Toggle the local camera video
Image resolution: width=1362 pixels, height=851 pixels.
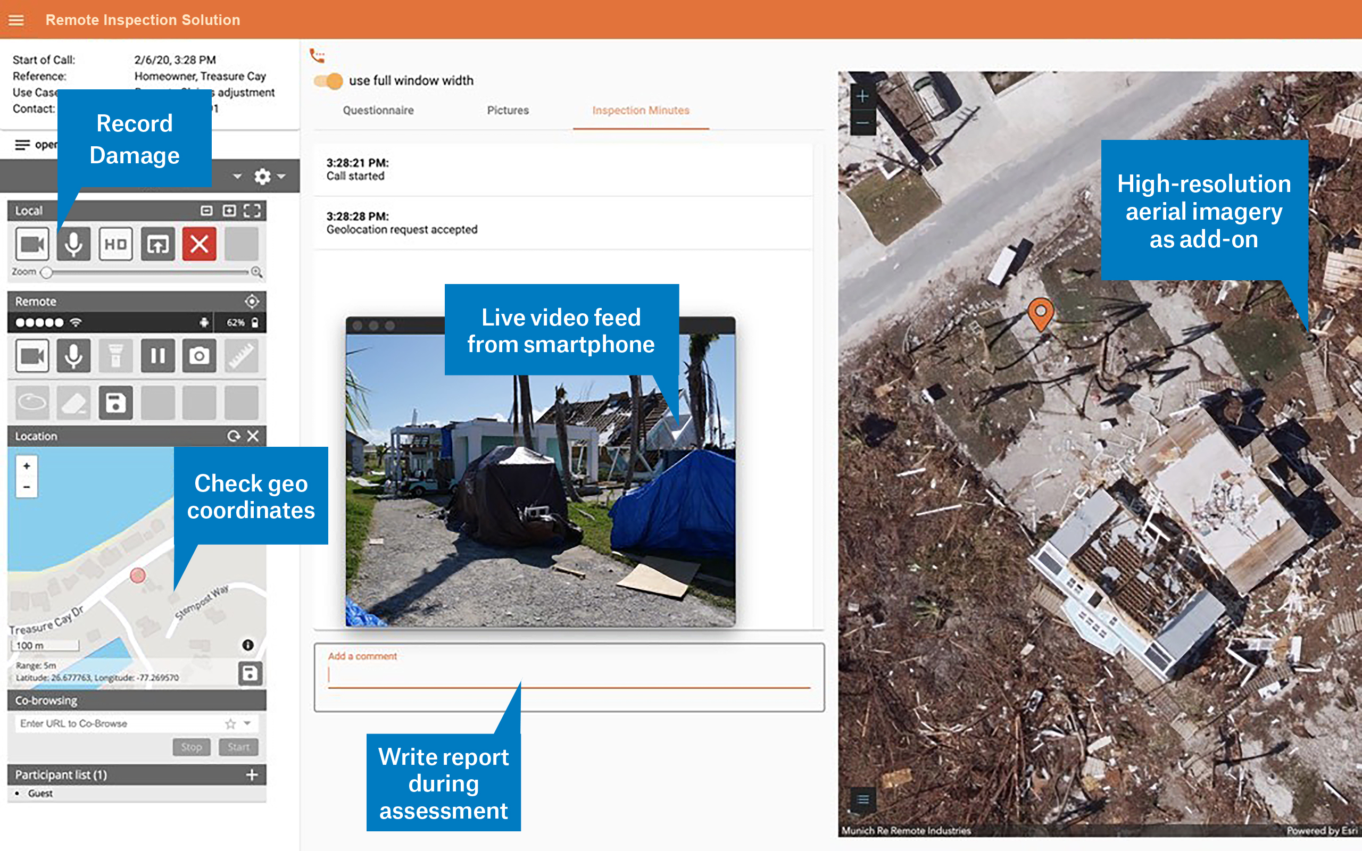click(32, 244)
